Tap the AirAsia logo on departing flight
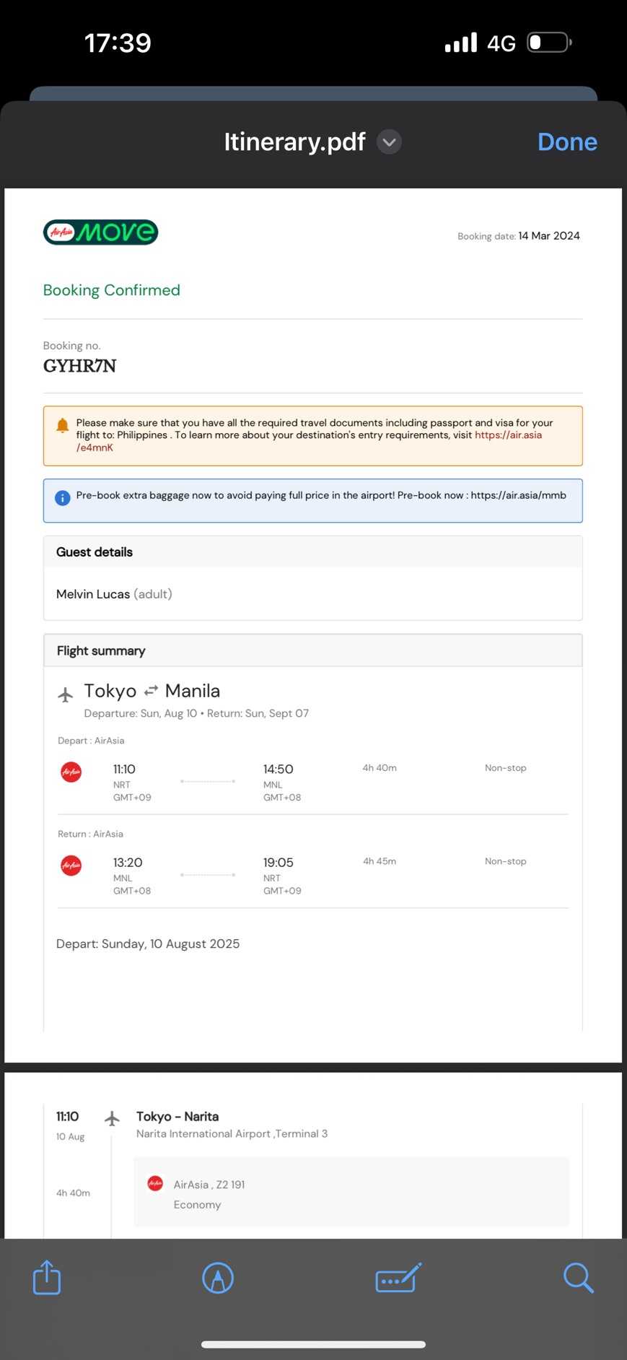Image resolution: width=627 pixels, height=1360 pixels. [x=71, y=772]
